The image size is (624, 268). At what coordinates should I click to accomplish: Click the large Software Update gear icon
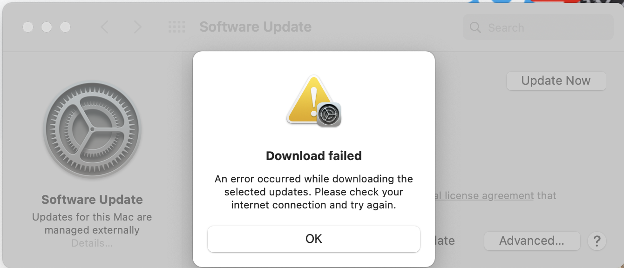[x=92, y=129]
